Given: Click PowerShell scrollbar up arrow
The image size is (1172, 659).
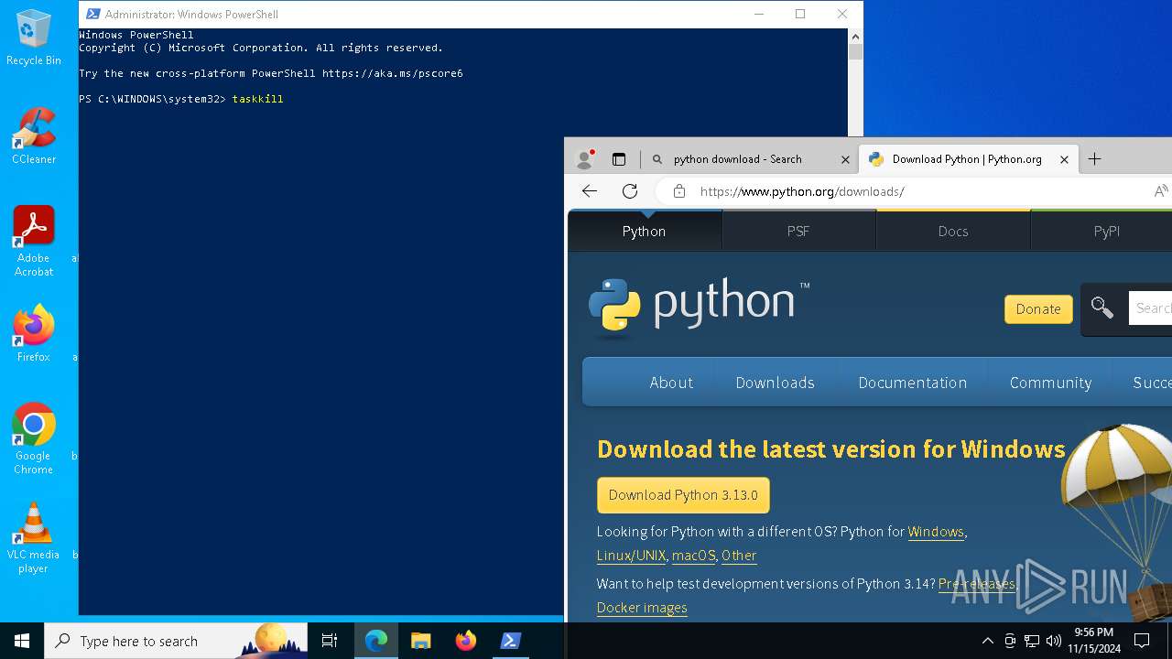Looking at the screenshot, I should click(x=855, y=37).
